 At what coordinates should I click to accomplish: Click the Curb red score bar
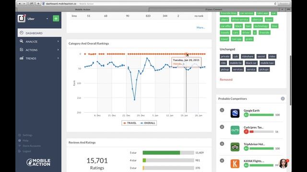261,132
